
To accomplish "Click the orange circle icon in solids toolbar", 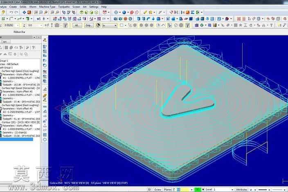I will tap(126, 19).
